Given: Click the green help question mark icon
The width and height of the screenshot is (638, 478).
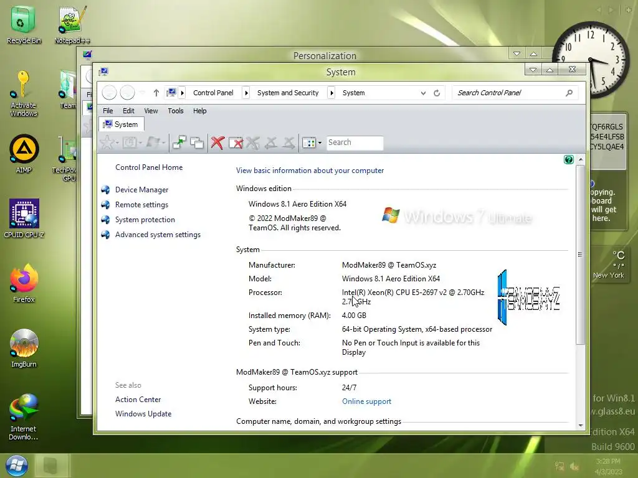Looking at the screenshot, I should (568, 160).
